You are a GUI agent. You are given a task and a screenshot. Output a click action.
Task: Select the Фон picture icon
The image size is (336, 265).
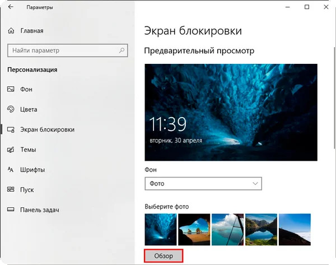[x=11, y=89]
